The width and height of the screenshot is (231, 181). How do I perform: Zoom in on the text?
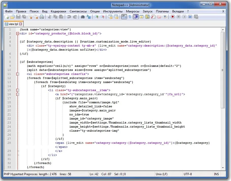pyautogui.click(x=97, y=17)
